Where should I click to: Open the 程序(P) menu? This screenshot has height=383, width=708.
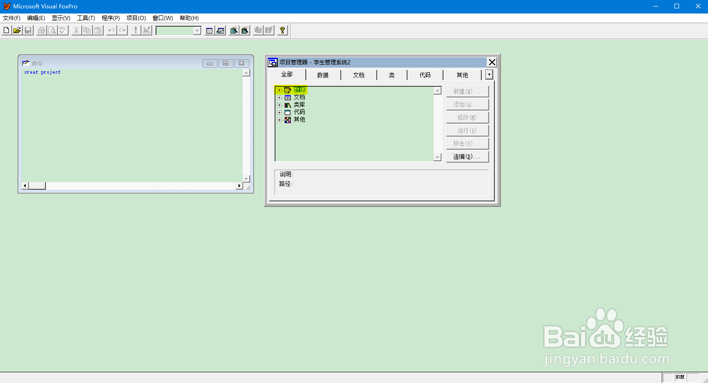click(x=111, y=18)
